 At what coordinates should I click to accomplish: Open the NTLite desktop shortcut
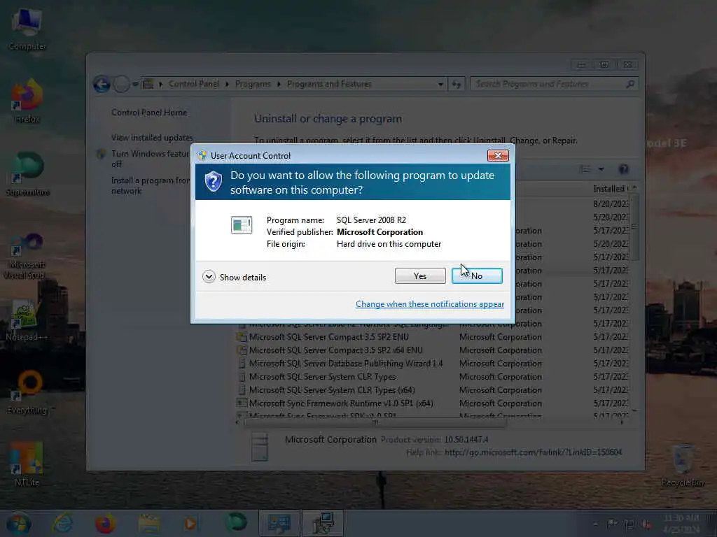[27, 464]
